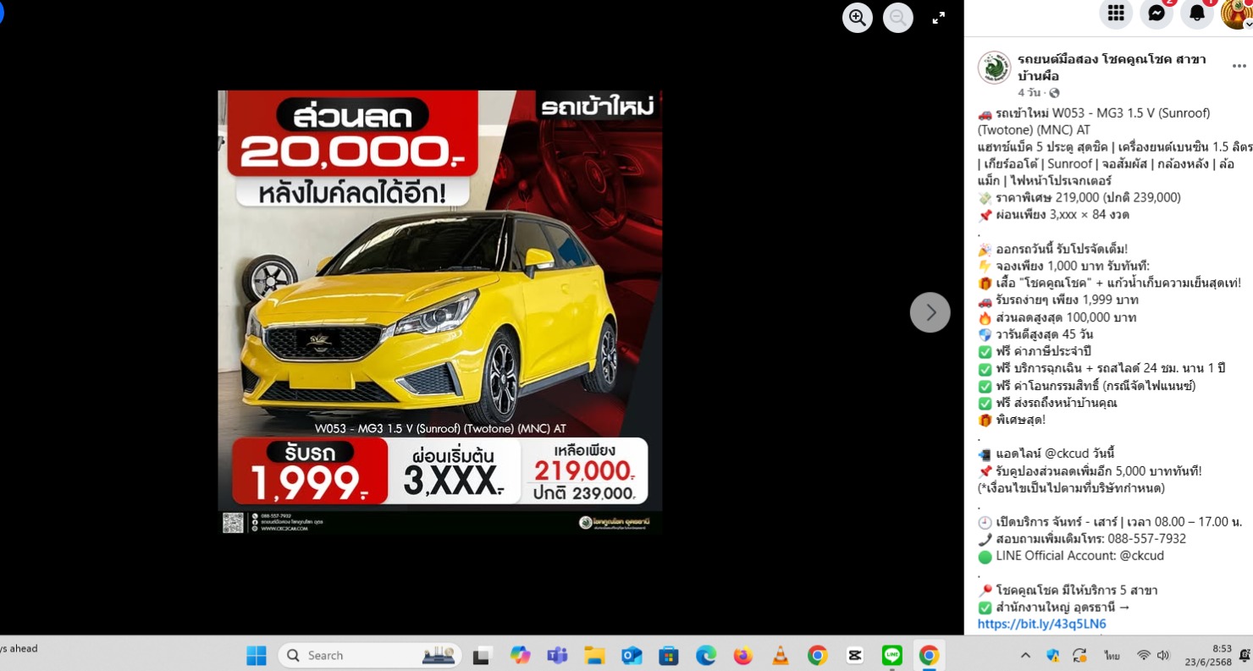Enter fullscreen photo view
The height and width of the screenshot is (671, 1253).
pos(939,18)
